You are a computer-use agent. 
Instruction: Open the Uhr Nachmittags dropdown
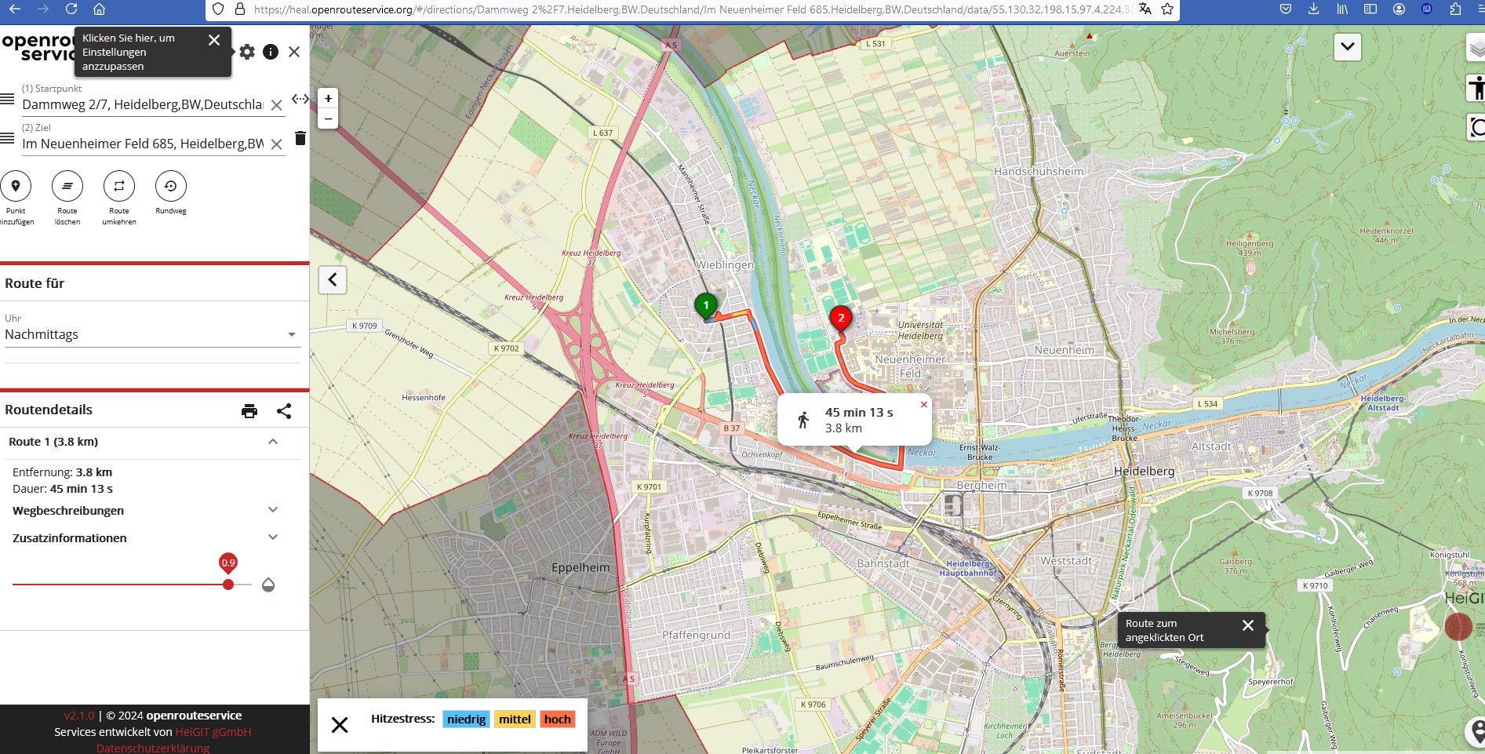tap(151, 334)
